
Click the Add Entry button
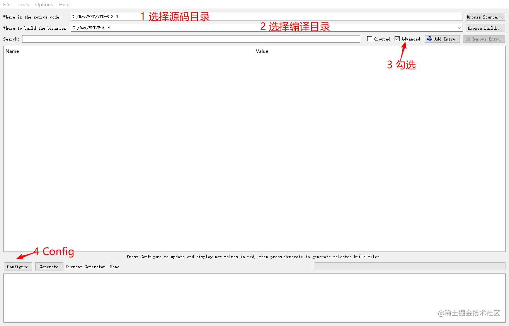tap(442, 39)
